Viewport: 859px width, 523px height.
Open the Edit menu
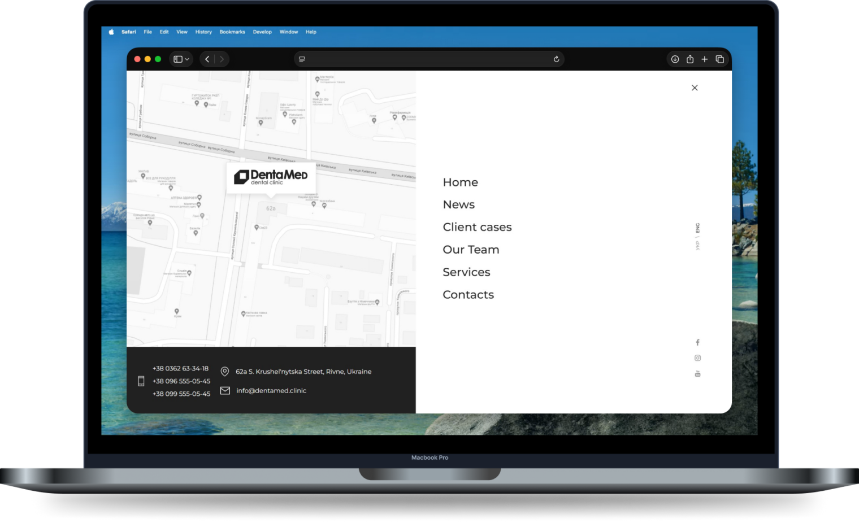click(164, 32)
